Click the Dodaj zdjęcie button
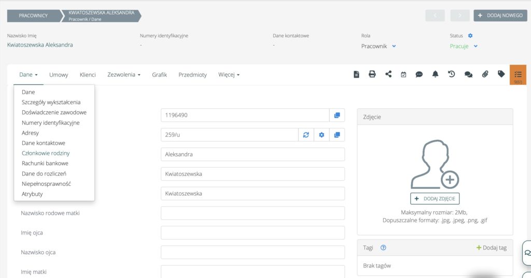The height and width of the screenshot is (278, 531). (435, 199)
